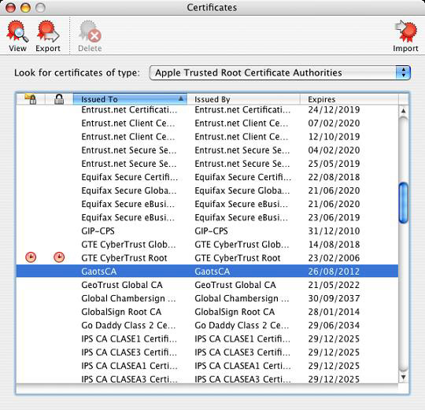Select Entrust.net Client Ce... expiring 12/10/2019
The width and height of the screenshot is (425, 410).
[128, 137]
